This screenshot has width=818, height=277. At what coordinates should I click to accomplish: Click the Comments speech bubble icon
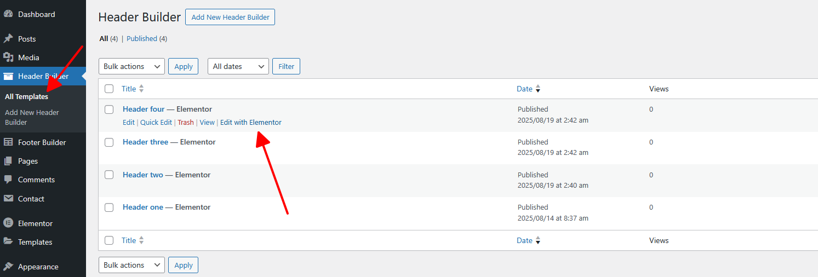8,180
